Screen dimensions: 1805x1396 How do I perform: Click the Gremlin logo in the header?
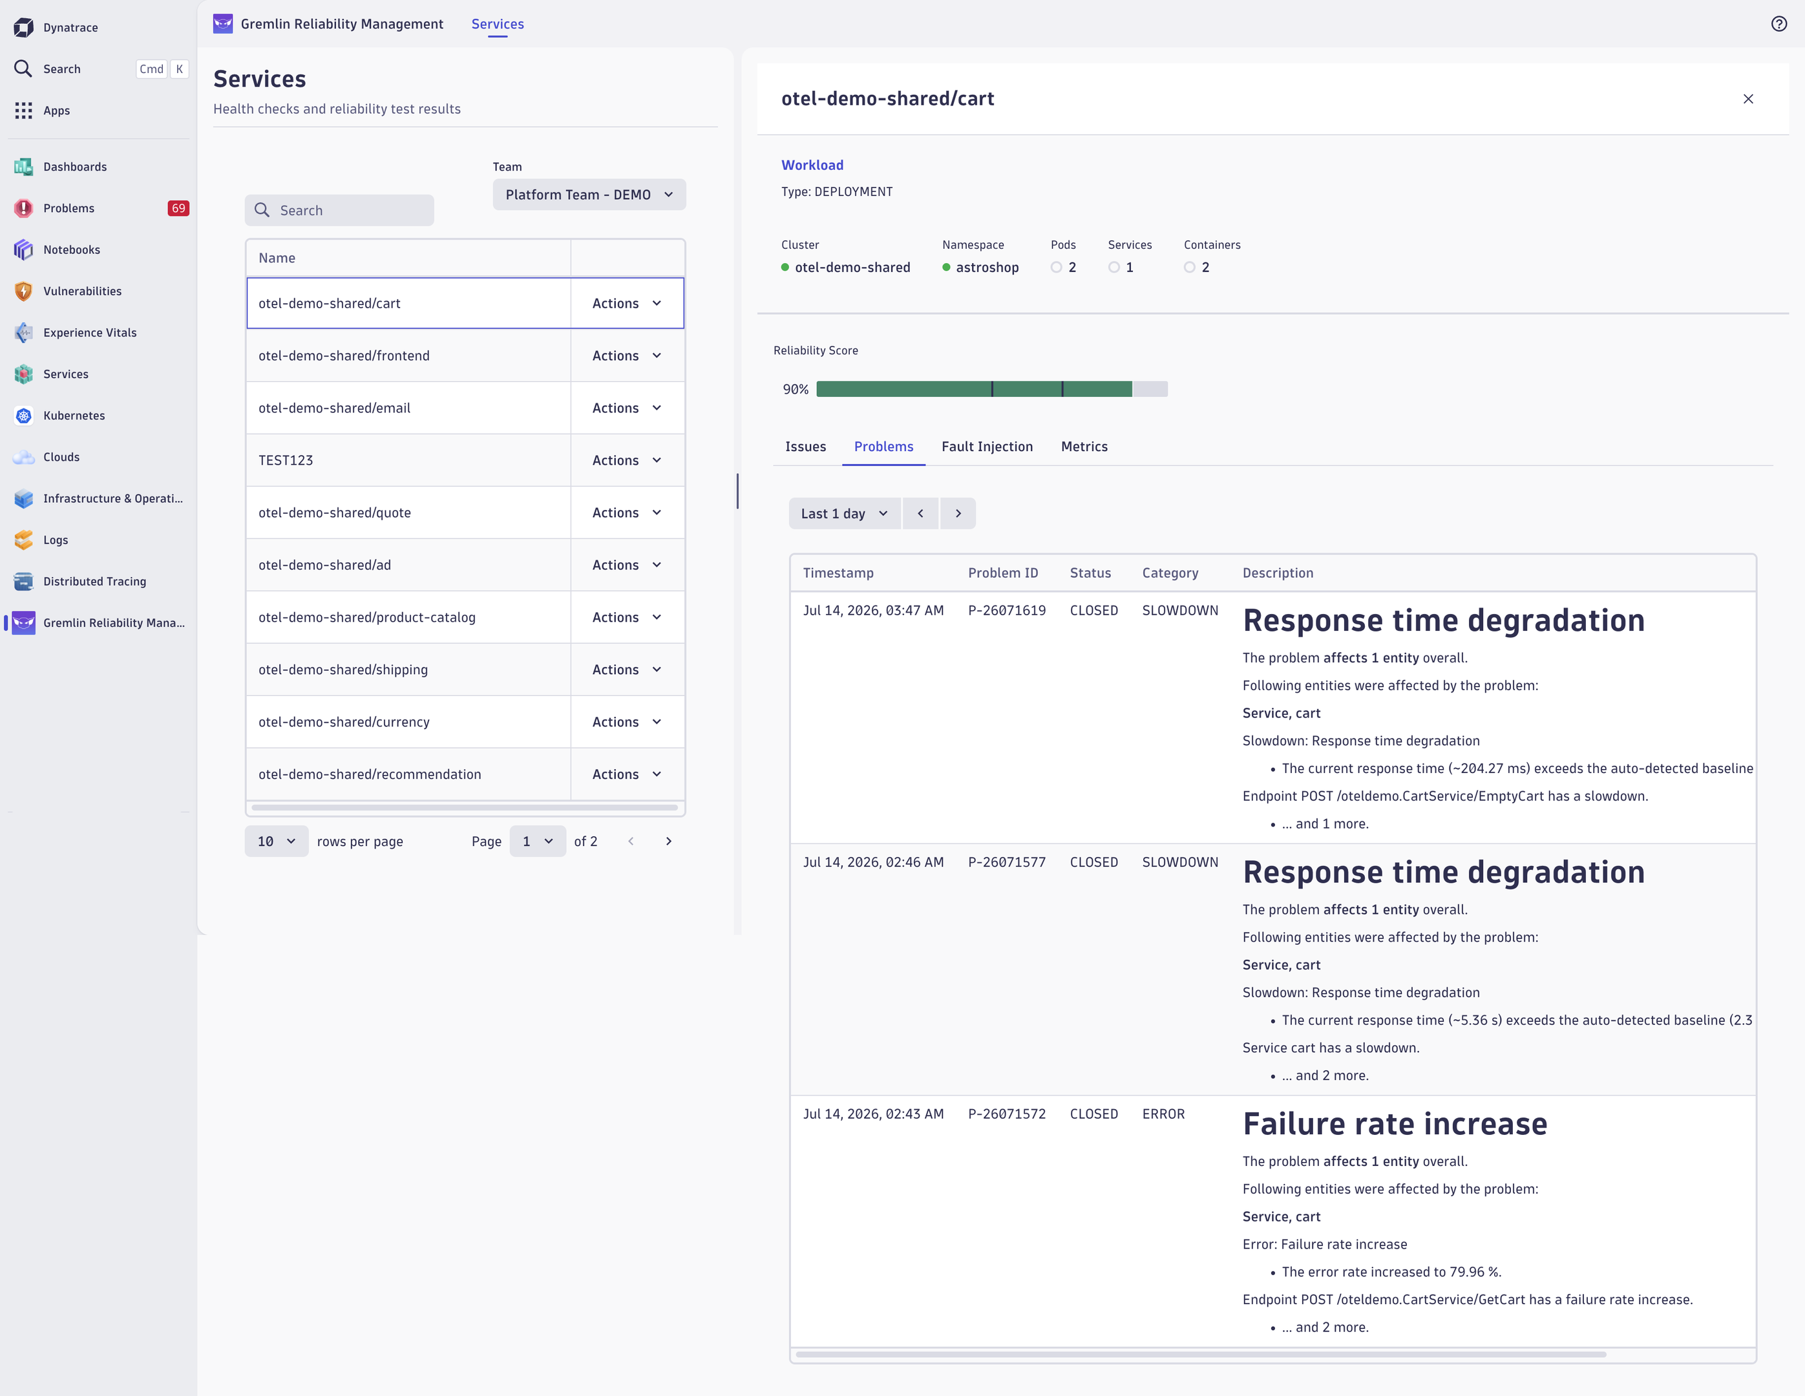222,23
